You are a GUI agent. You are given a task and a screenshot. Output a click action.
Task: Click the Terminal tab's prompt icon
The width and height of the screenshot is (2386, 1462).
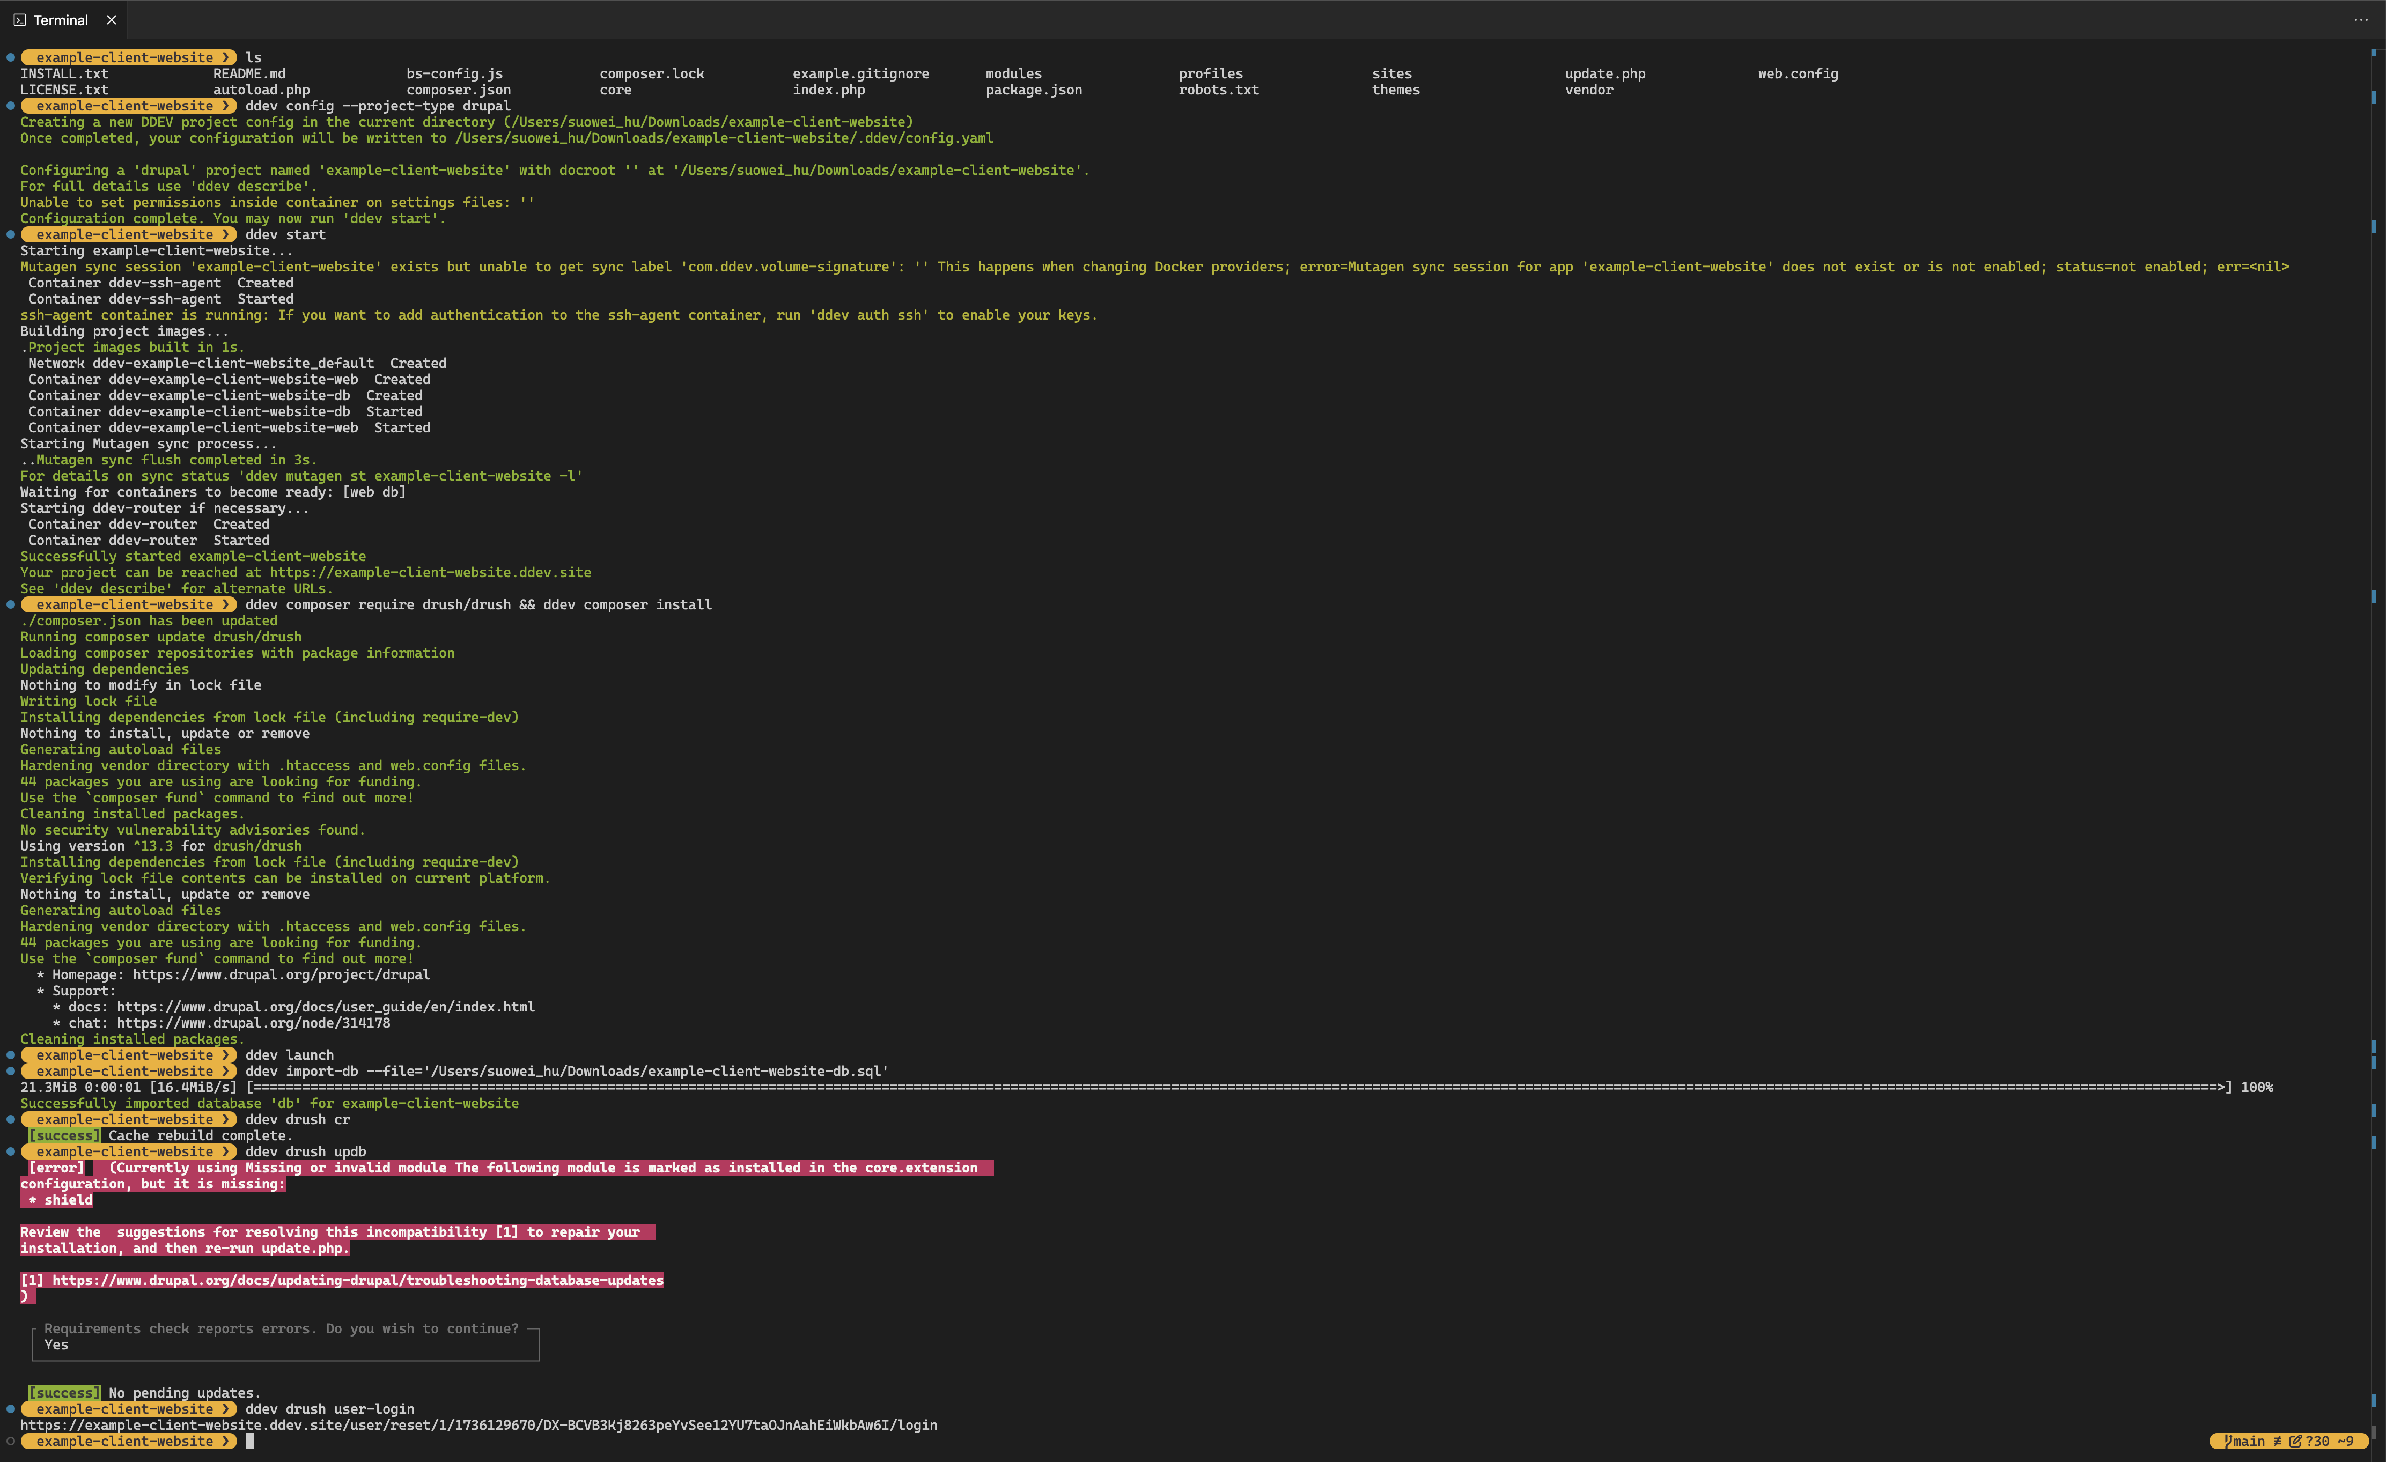(x=19, y=19)
